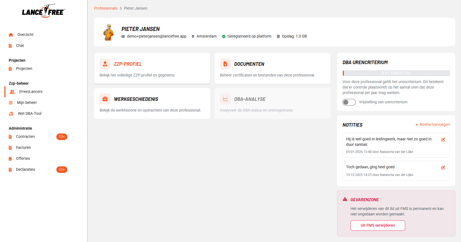
Task: Click the (Free)Lancers people icon
Action: coord(12,92)
